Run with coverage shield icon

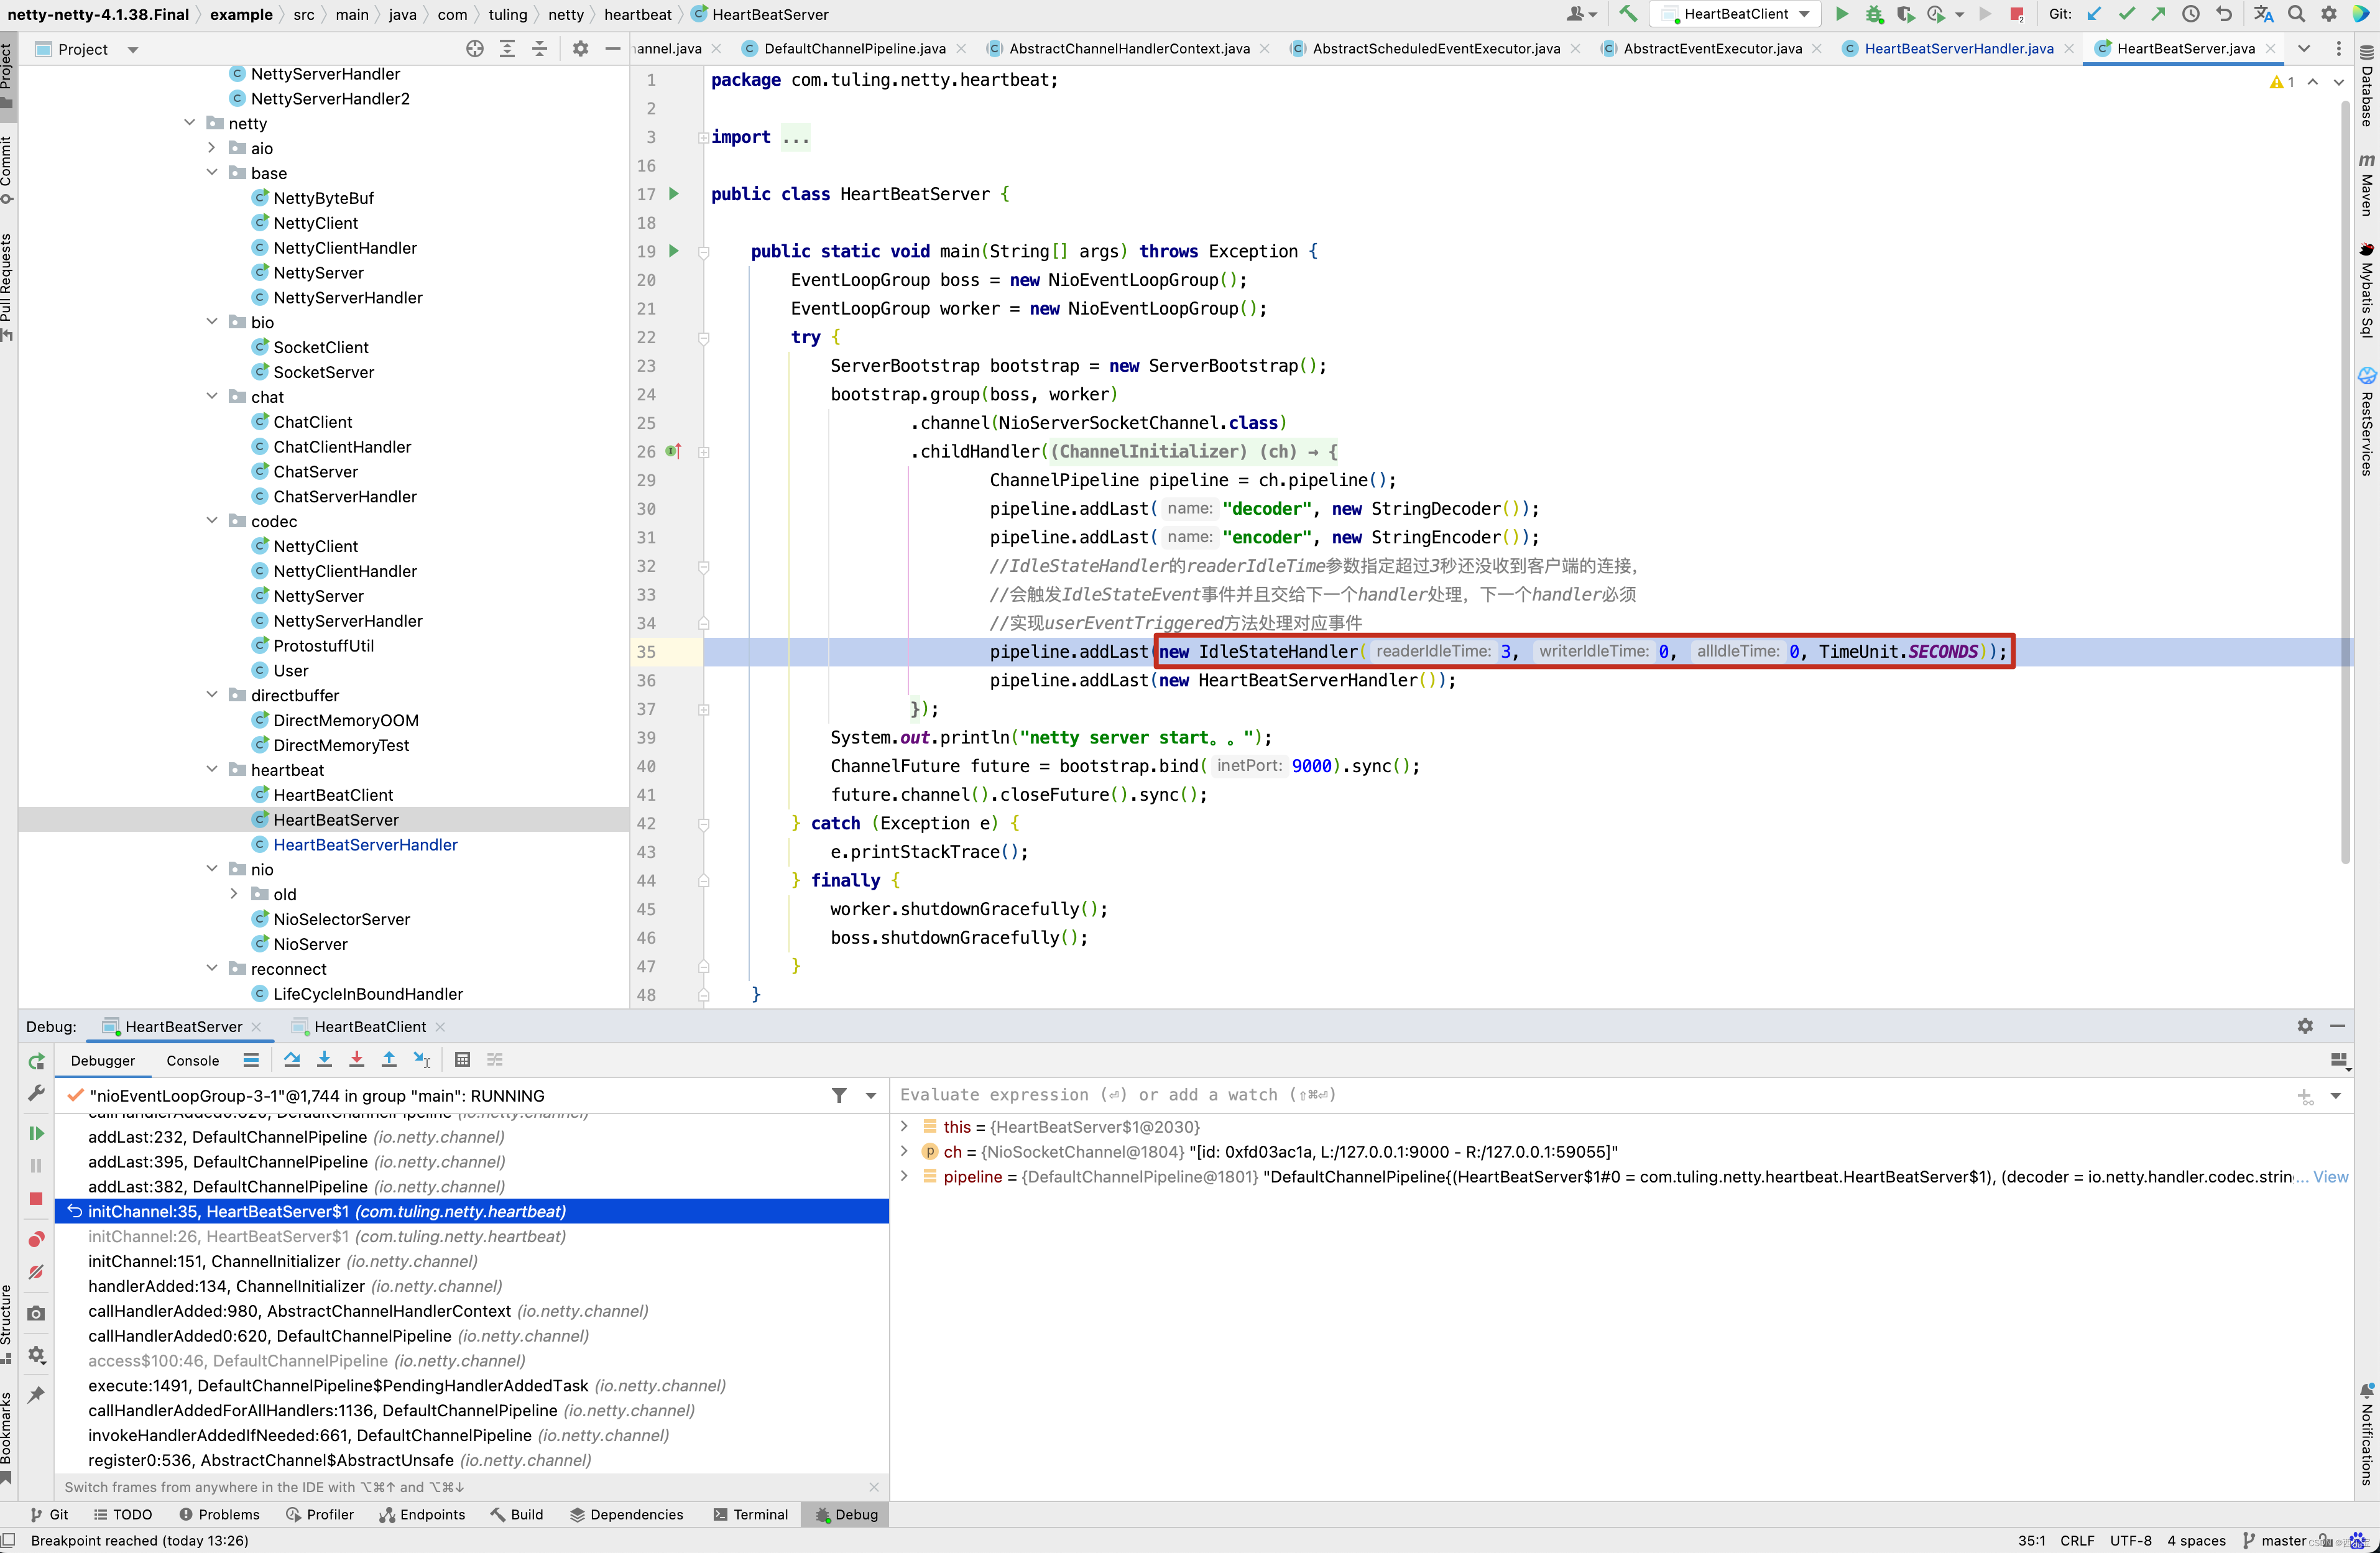(1906, 14)
